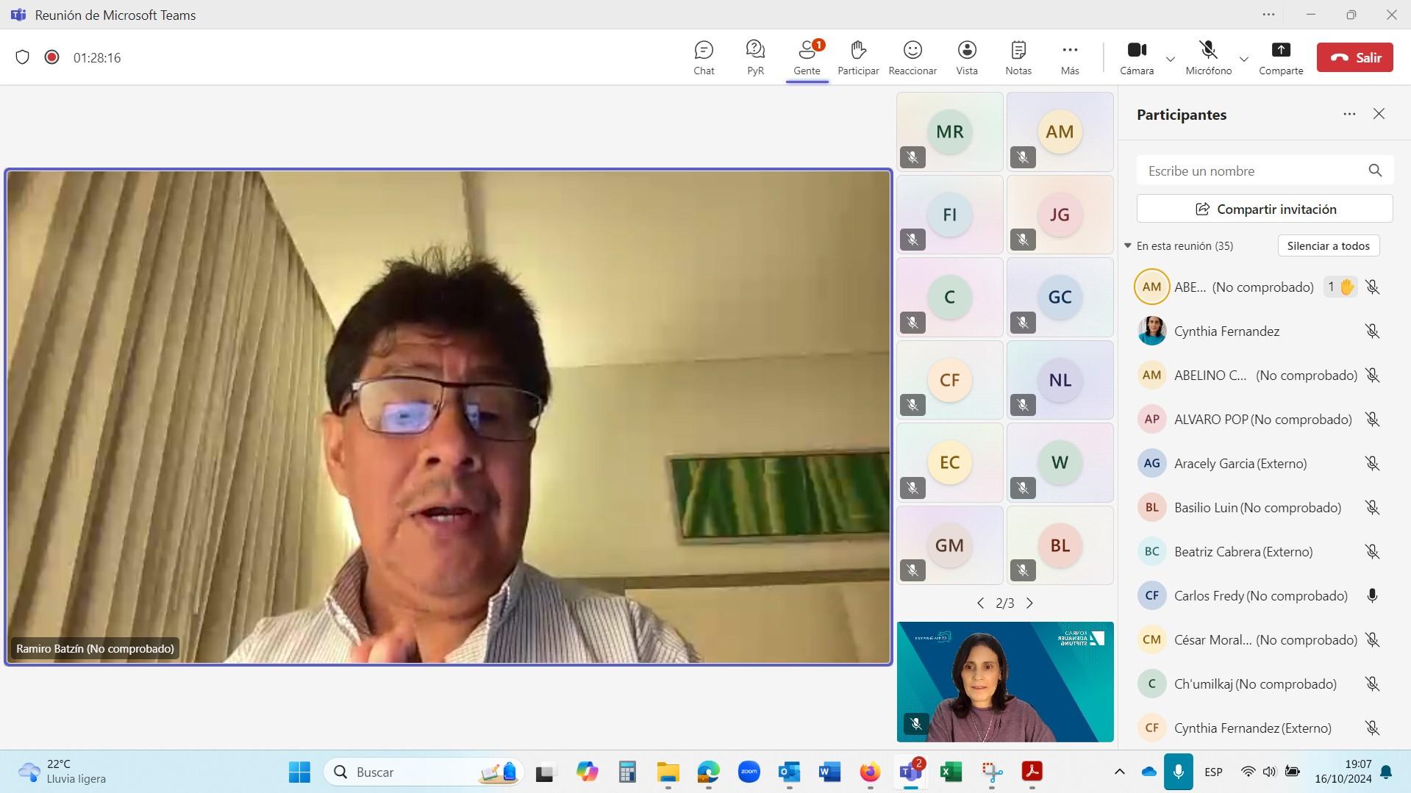This screenshot has width=1411, height=793.
Task: Expand the camera options dropdown arrow
Action: [x=1171, y=59]
